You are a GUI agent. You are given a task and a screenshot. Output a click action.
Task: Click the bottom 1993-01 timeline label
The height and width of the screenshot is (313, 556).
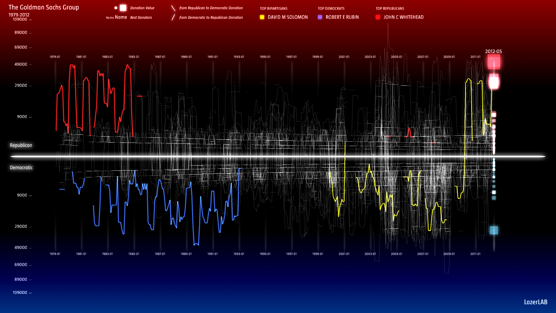239,254
